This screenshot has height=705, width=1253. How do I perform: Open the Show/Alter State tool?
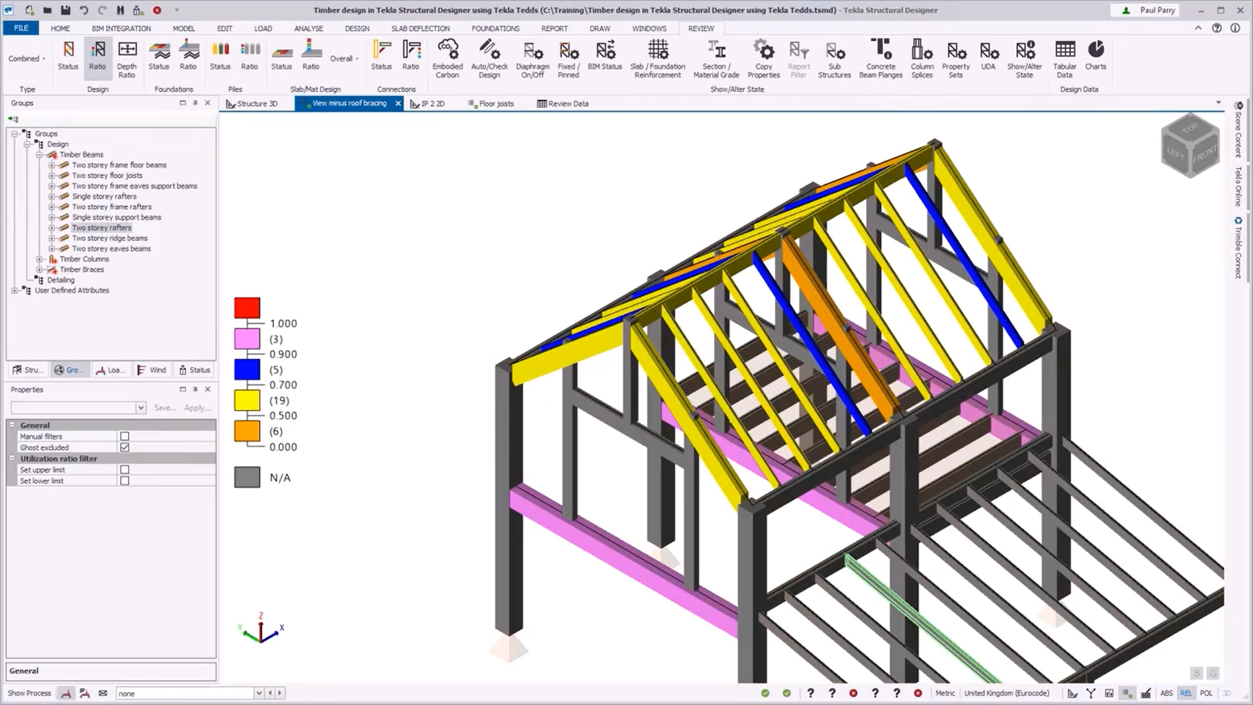tap(1025, 59)
